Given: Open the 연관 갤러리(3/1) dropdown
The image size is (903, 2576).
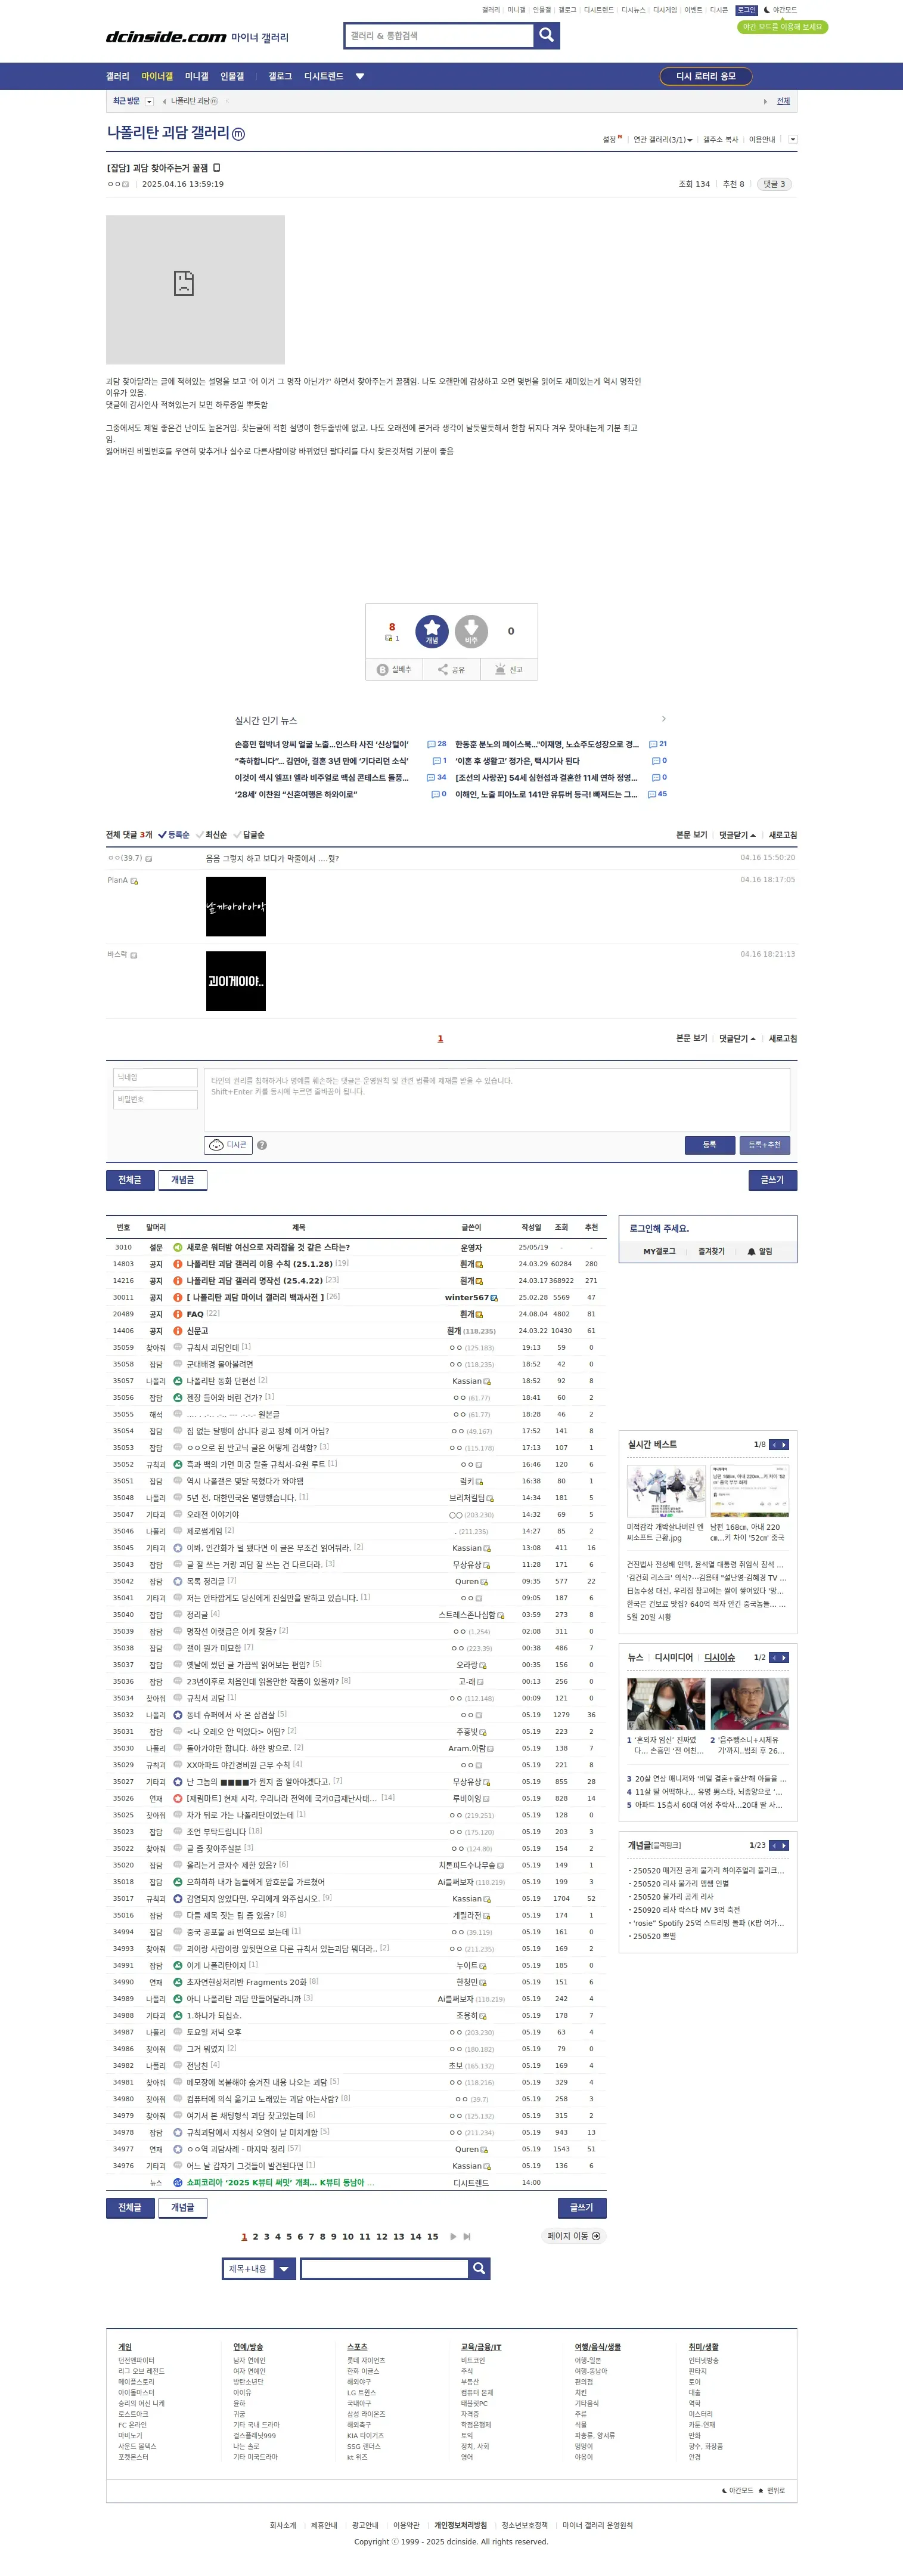Looking at the screenshot, I should pyautogui.click(x=662, y=140).
